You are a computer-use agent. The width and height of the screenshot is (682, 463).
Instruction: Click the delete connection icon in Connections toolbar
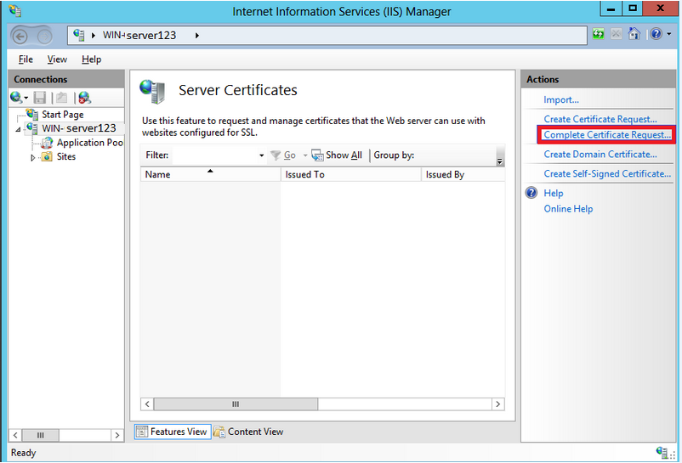click(84, 98)
